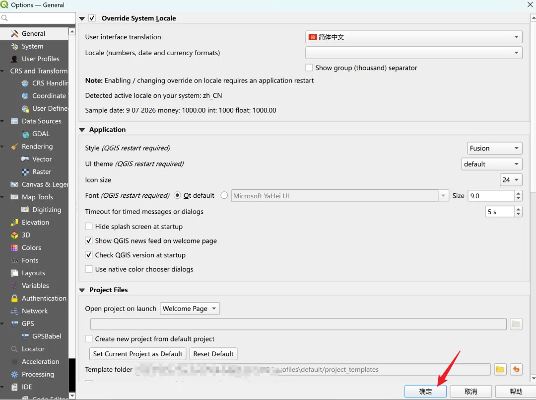Screen dimensions: 536x400
Task: Select the custom font radio button
Action: pyautogui.click(x=224, y=195)
